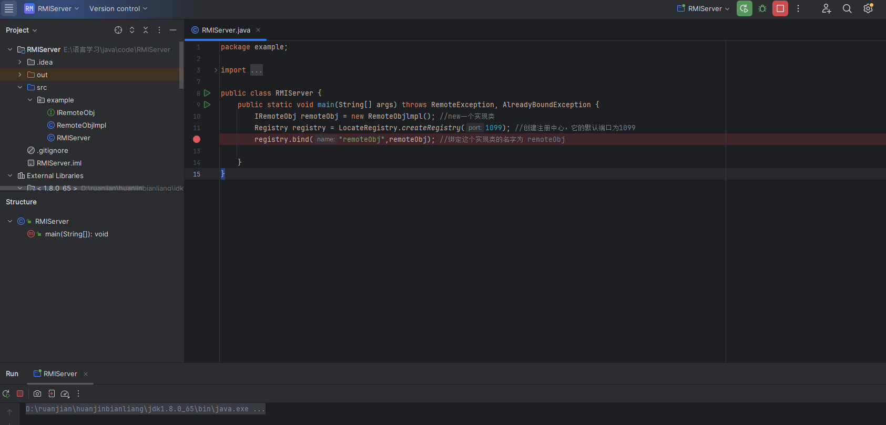Screen dimensions: 886x425
Task: Click up arrow in the console gutter
Action: (x=9, y=412)
